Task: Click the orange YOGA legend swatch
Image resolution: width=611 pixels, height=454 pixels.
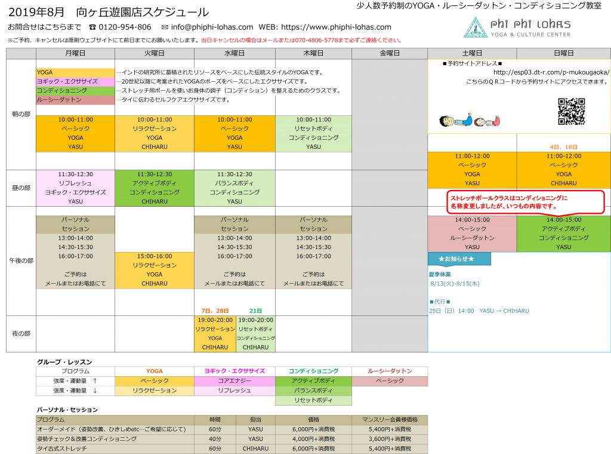Action: (75, 72)
